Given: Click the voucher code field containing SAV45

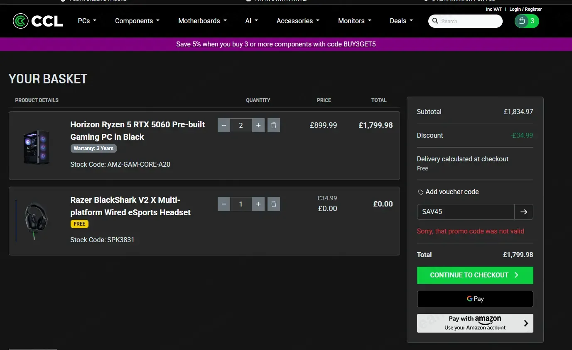Looking at the screenshot, I should point(466,212).
